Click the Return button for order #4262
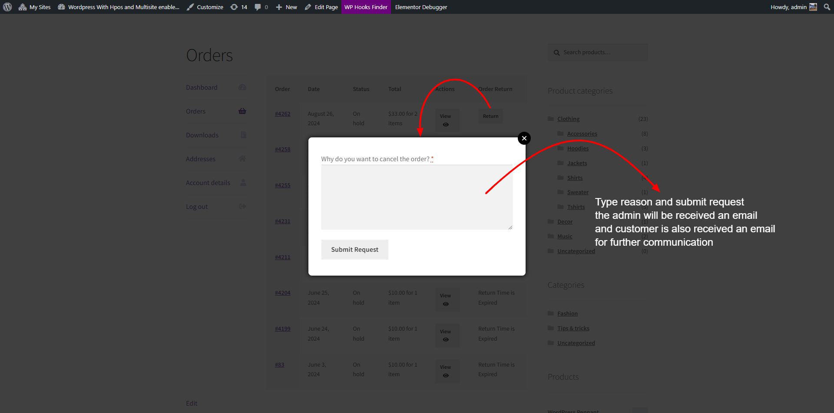Viewport: 834px width, 413px height. [490, 116]
